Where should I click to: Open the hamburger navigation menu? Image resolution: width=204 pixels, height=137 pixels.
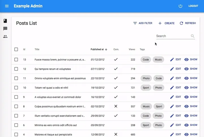[x=7, y=6]
